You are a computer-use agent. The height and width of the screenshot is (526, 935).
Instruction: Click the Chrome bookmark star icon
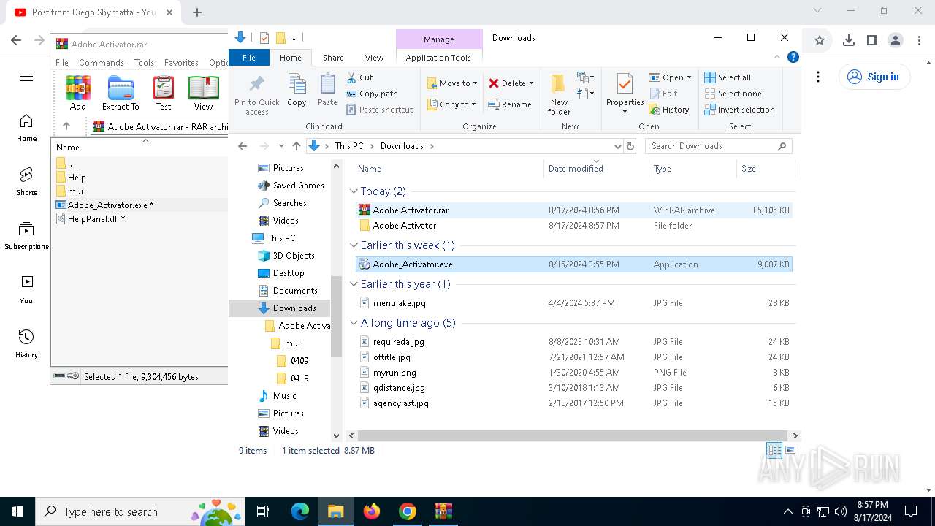tap(820, 40)
